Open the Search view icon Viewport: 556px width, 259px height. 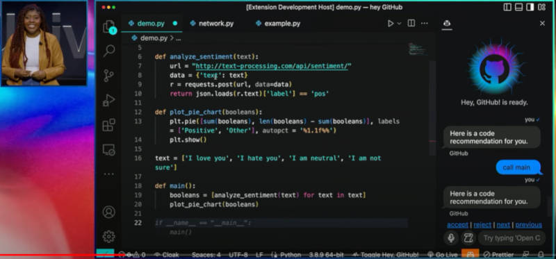(x=109, y=50)
